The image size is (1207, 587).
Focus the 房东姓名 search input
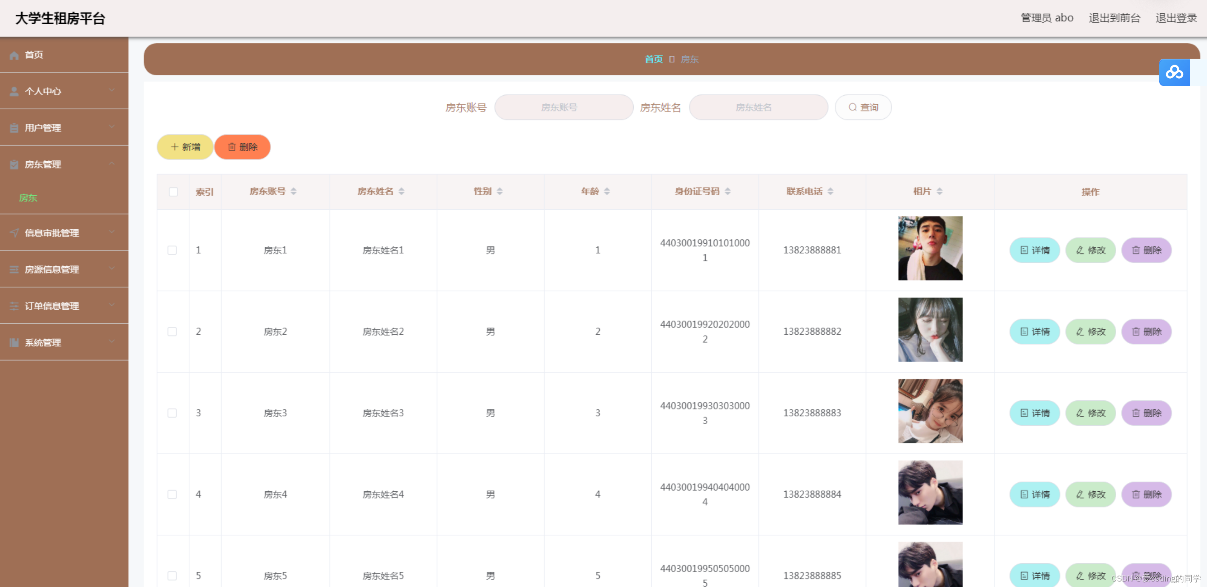tap(758, 108)
